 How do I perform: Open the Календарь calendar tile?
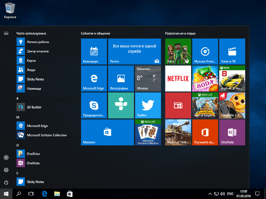click(x=94, y=51)
